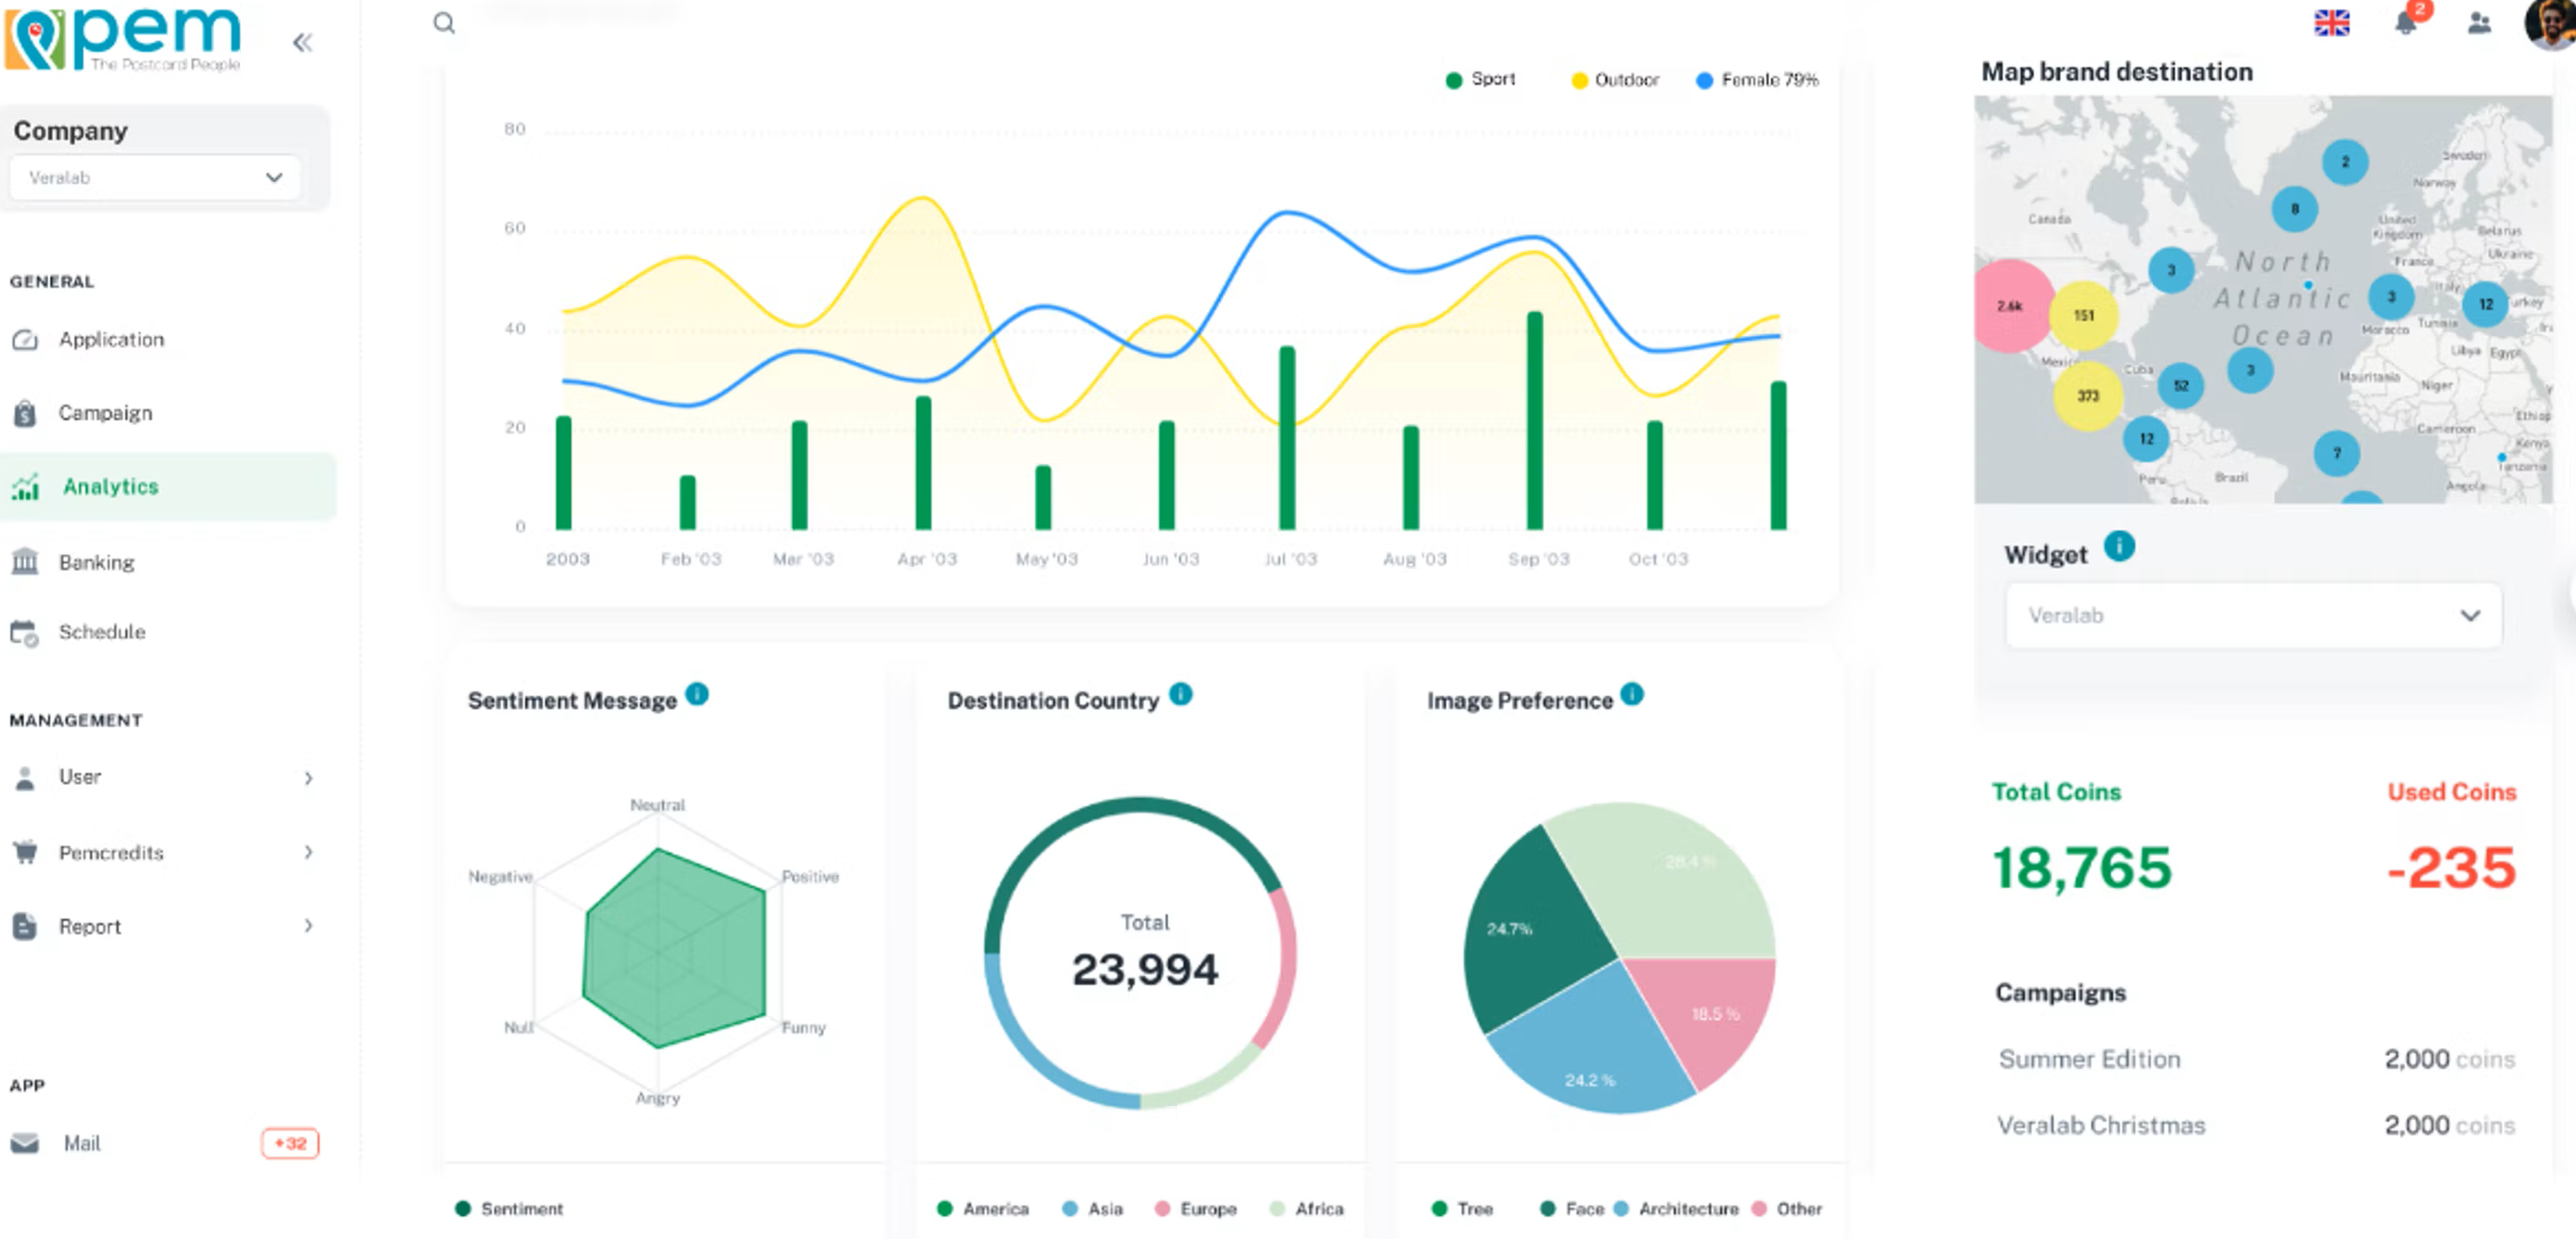2576x1239 pixels.
Task: Click the UK flag language icon
Action: point(2331,23)
